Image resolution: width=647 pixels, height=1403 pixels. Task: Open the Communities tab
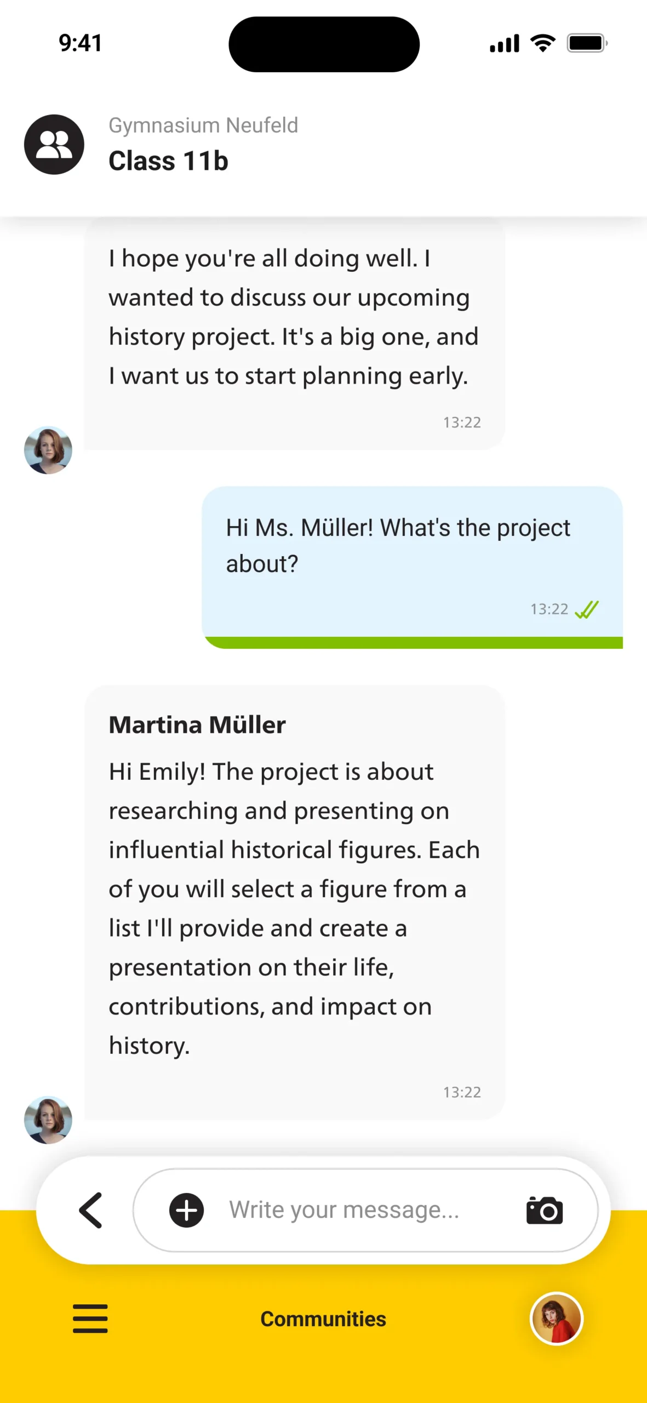click(x=323, y=1319)
